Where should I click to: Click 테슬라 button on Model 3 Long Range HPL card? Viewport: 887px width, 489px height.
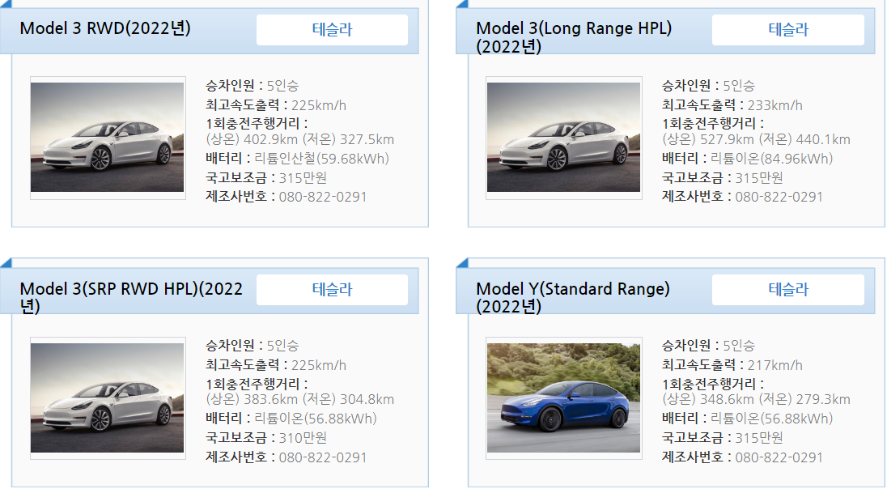(788, 29)
